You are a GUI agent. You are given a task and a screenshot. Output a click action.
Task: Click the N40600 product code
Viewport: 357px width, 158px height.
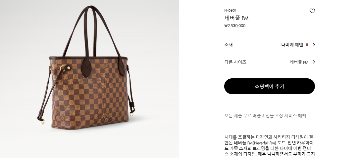[x=230, y=11]
